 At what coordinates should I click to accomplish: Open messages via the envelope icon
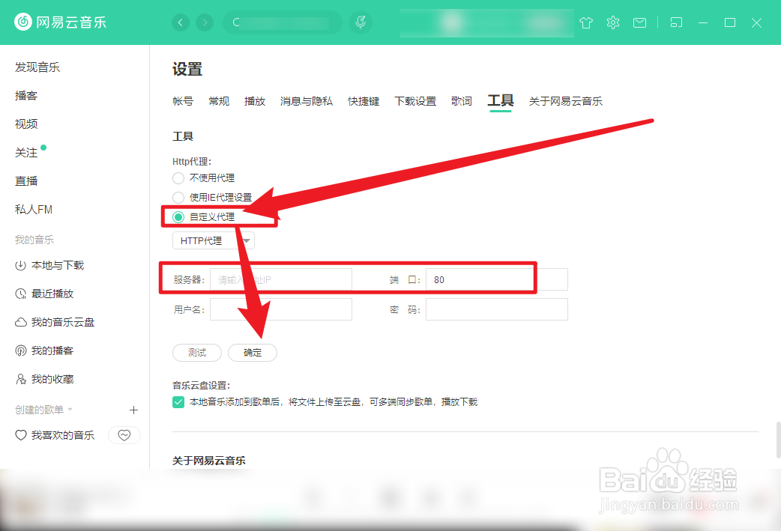coord(639,22)
